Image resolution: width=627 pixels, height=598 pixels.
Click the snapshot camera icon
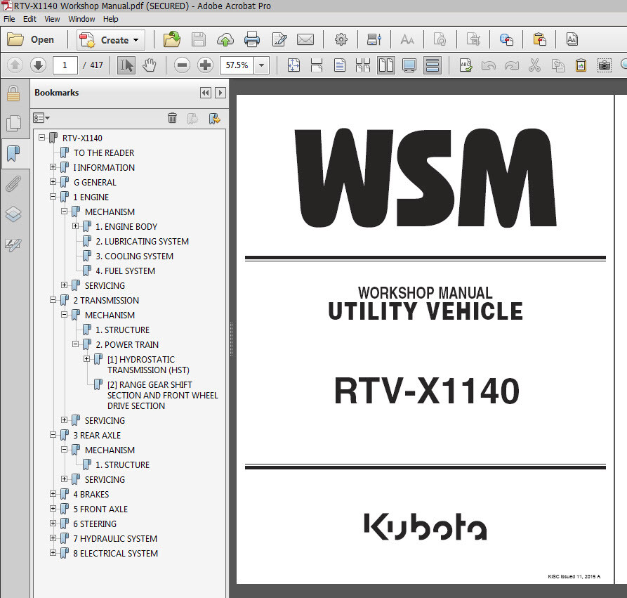(605, 65)
